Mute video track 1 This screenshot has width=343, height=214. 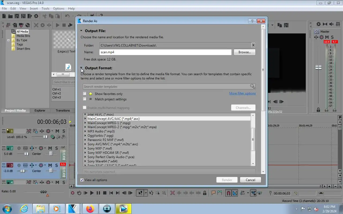[x=57, y=131]
